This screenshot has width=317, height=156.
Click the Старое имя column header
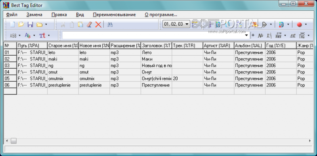(x=63, y=46)
